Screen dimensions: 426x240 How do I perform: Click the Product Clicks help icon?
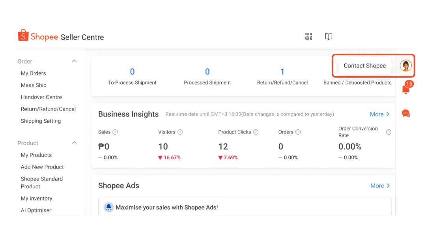256,132
